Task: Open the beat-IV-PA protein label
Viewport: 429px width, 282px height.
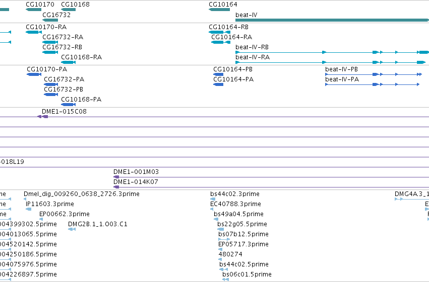Action: 342,79
